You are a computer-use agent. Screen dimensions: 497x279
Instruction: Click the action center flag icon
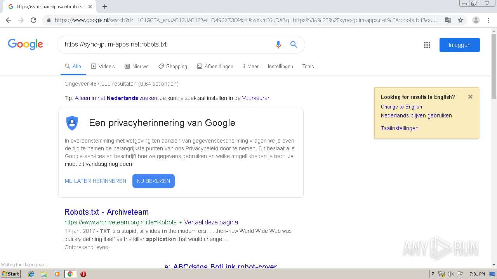460,274
